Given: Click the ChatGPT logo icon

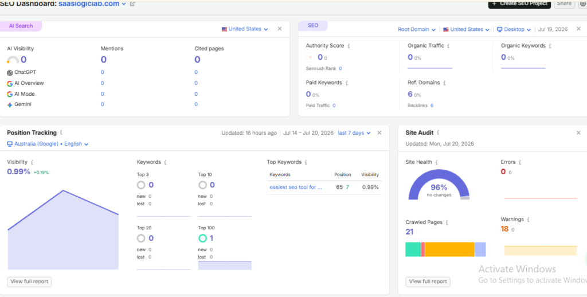Looking at the screenshot, I should point(10,73).
